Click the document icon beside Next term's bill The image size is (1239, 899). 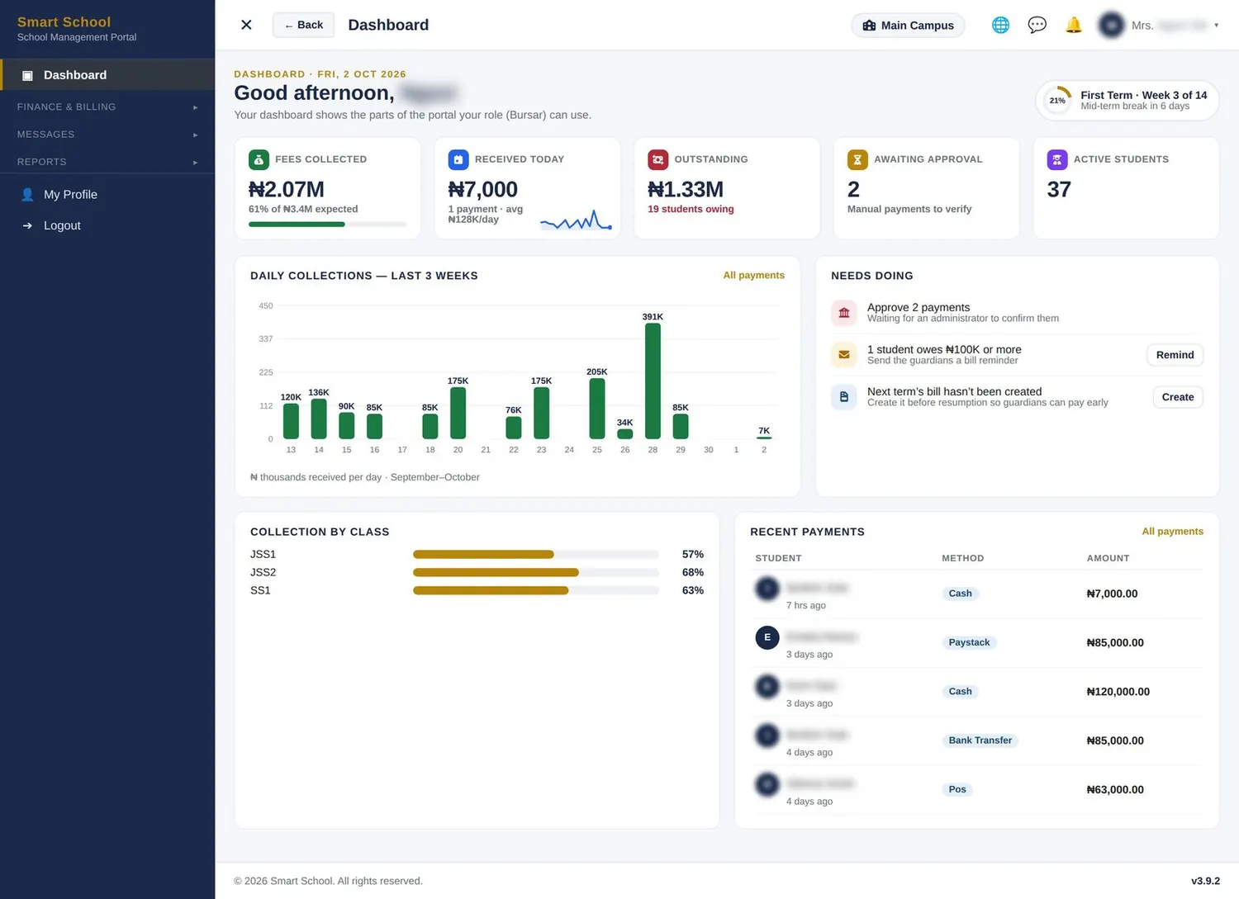pos(844,397)
